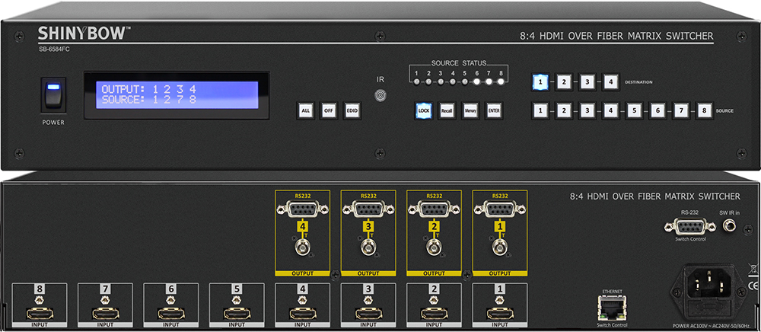Toggle the illuminated LOCK button
Screen dimensions: 761x332
coord(423,110)
